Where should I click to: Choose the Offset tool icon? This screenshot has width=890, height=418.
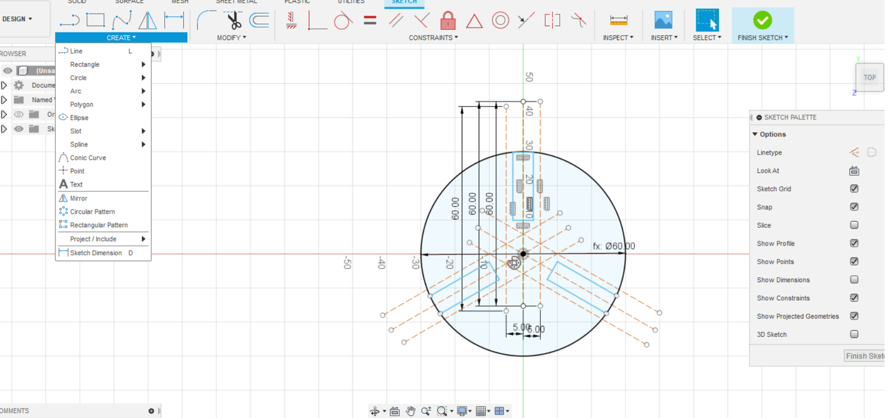pos(259,21)
